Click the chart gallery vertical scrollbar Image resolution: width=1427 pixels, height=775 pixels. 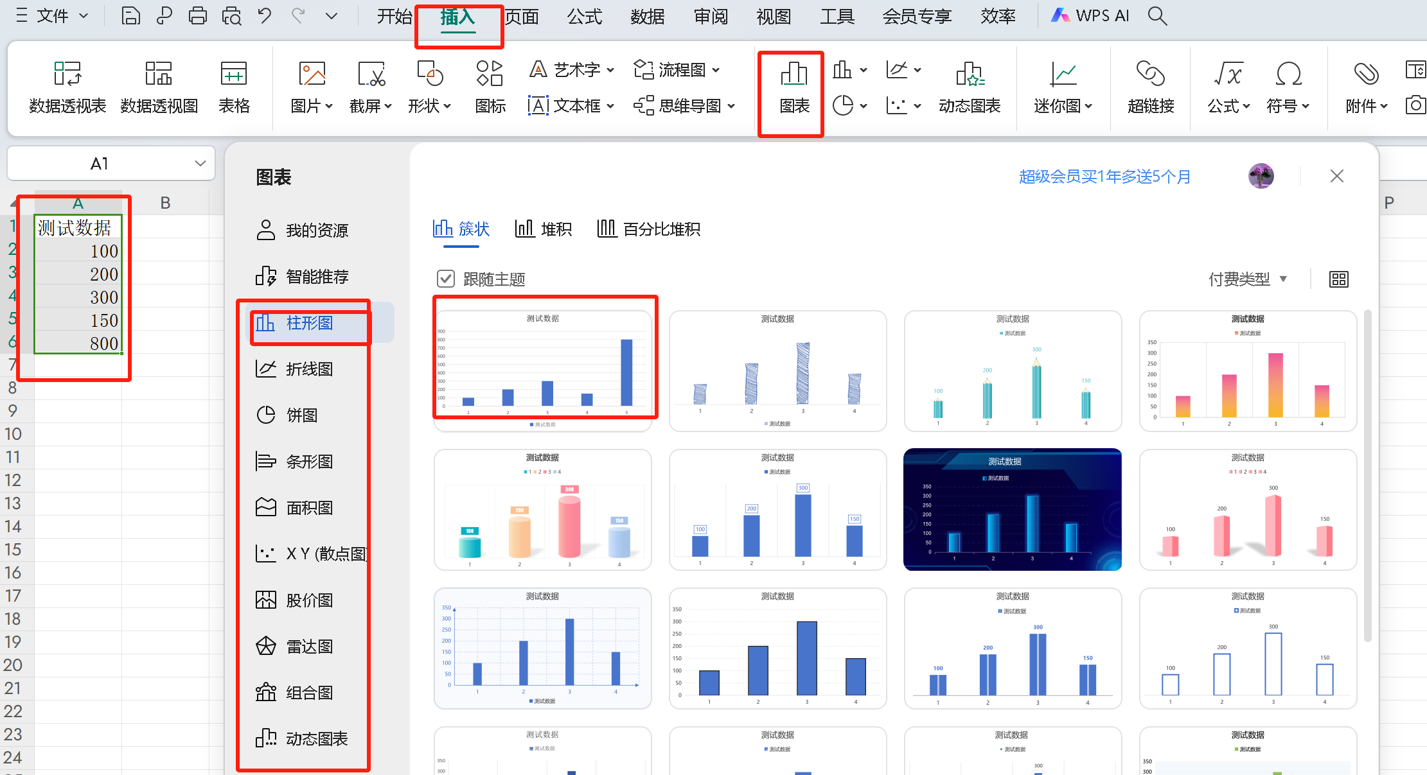(1368, 475)
